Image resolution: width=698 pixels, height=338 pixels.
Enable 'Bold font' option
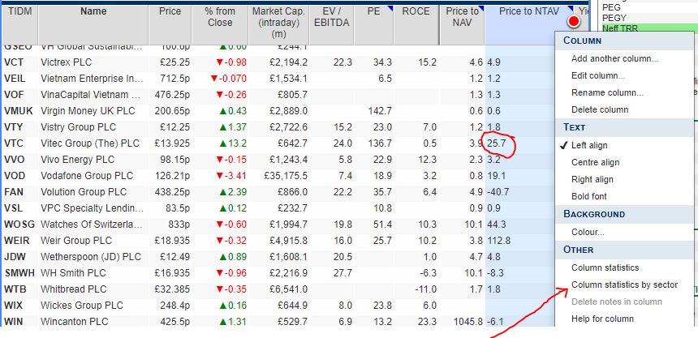click(x=589, y=196)
